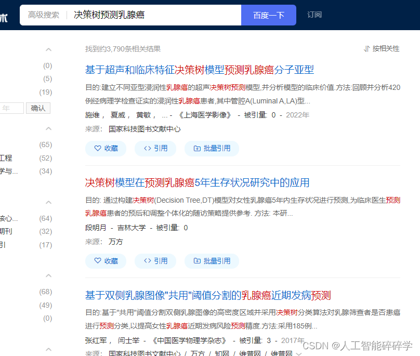Viewport: 420px width, 356px height.
Task: Open journal 《上海医学影像》
Action: (205, 115)
